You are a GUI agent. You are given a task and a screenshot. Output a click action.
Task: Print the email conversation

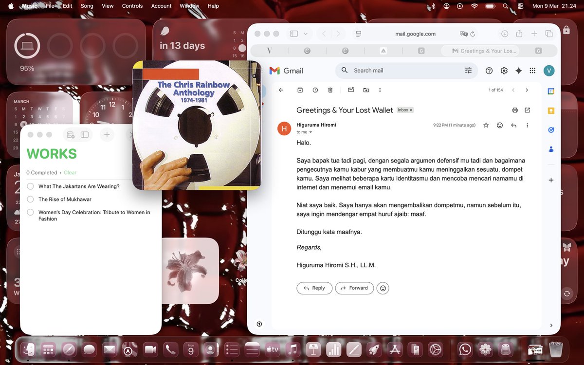515,110
